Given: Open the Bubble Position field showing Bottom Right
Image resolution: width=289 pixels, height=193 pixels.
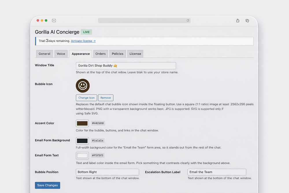Looking at the screenshot, I should pos(107,172).
